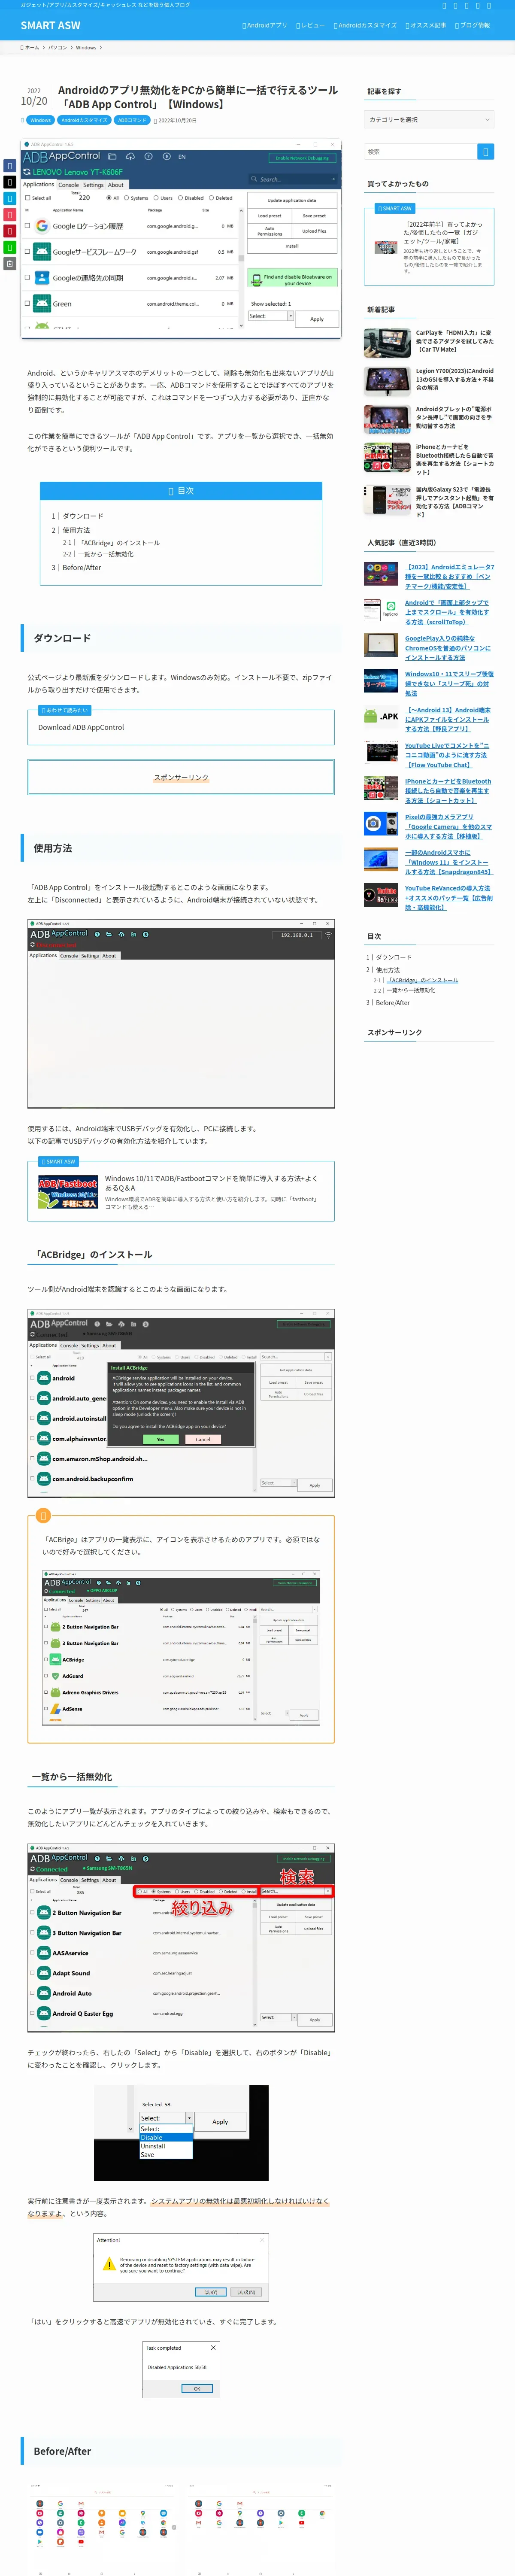This screenshot has height=2576, width=515.
Task: Open the Disconnected state ADB AppControl screenshot
Action: [x=181, y=1014]
